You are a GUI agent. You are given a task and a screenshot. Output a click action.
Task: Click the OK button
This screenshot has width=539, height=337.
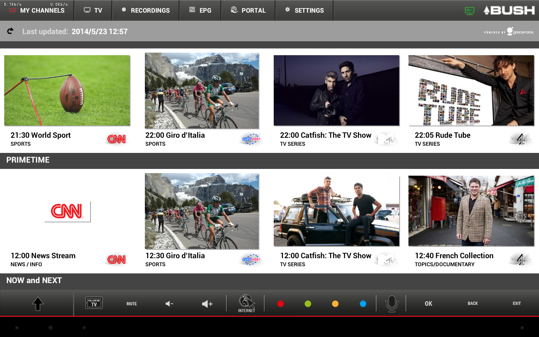[429, 304]
